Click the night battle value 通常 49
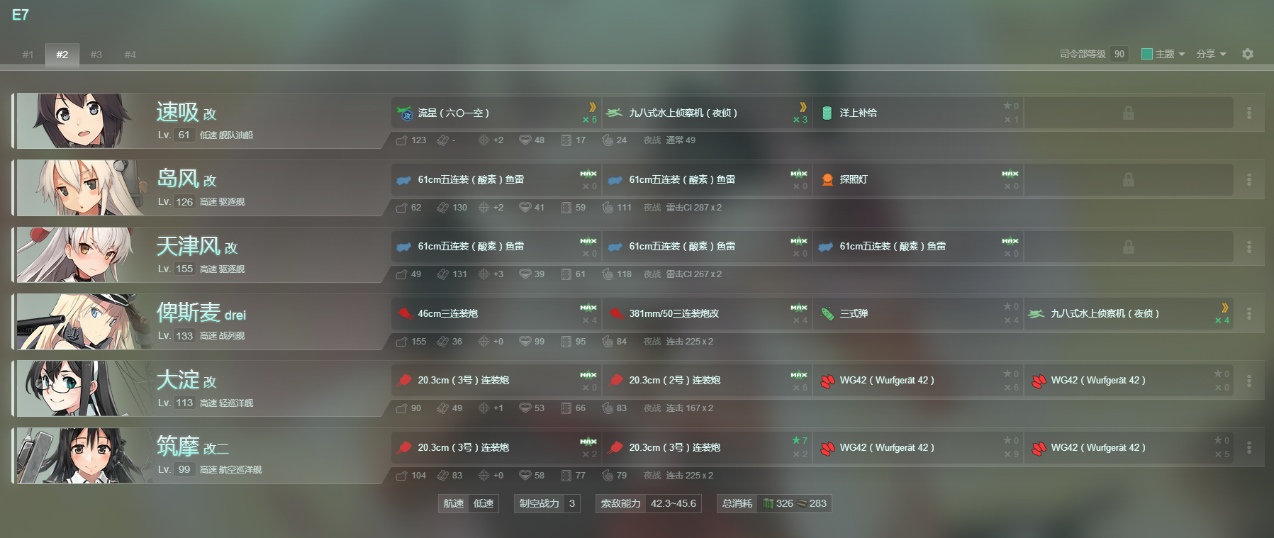The width and height of the screenshot is (1274, 538). coord(681,140)
